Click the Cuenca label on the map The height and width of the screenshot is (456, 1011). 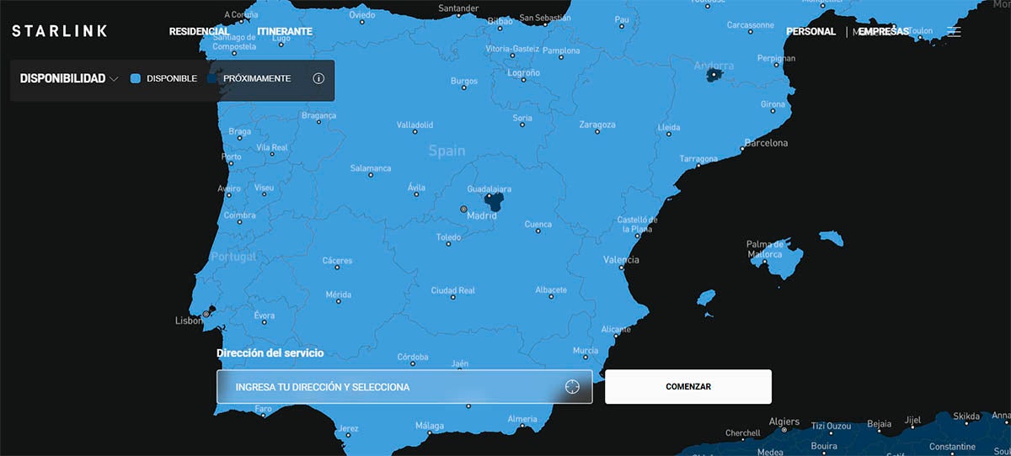click(538, 225)
